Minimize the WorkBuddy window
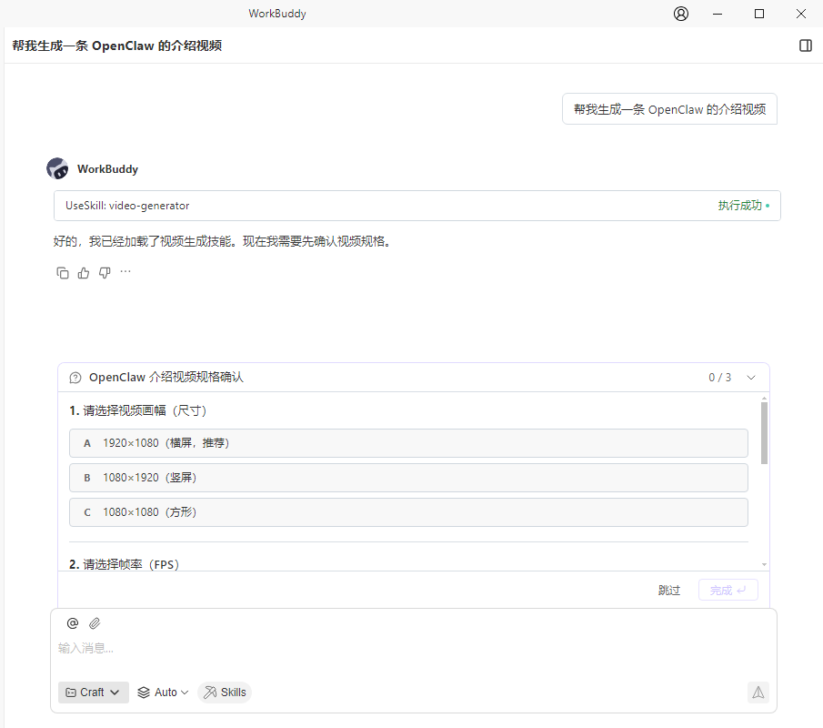Viewport: 823px width, 728px height. [717, 14]
